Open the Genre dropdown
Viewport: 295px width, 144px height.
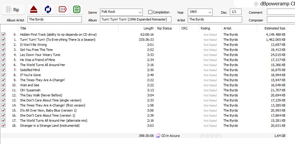[140, 12]
